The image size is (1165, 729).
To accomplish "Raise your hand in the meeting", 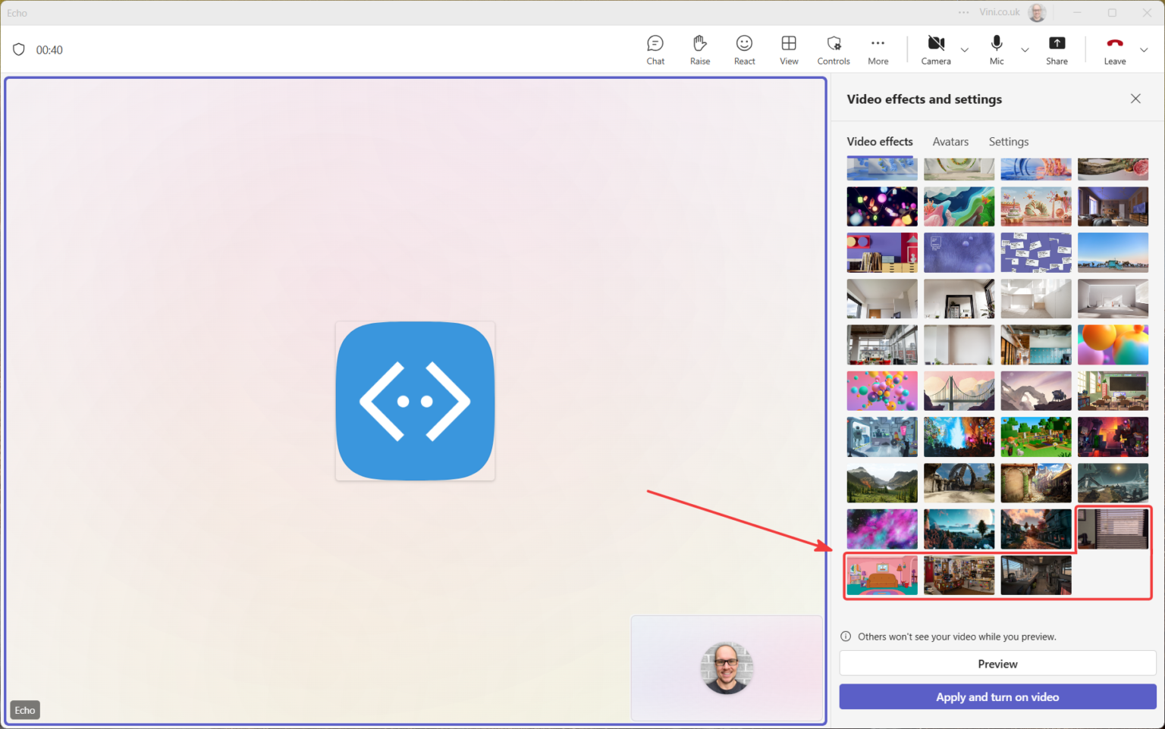I will [x=699, y=50].
